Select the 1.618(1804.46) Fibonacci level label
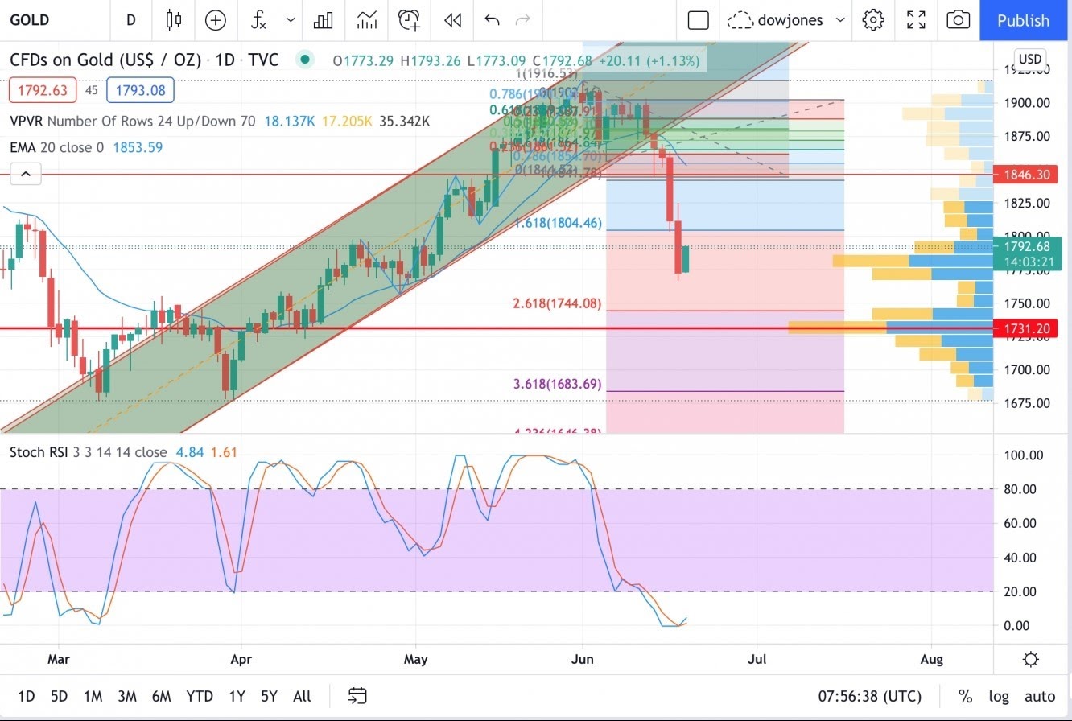This screenshot has width=1072, height=721. pos(559,223)
